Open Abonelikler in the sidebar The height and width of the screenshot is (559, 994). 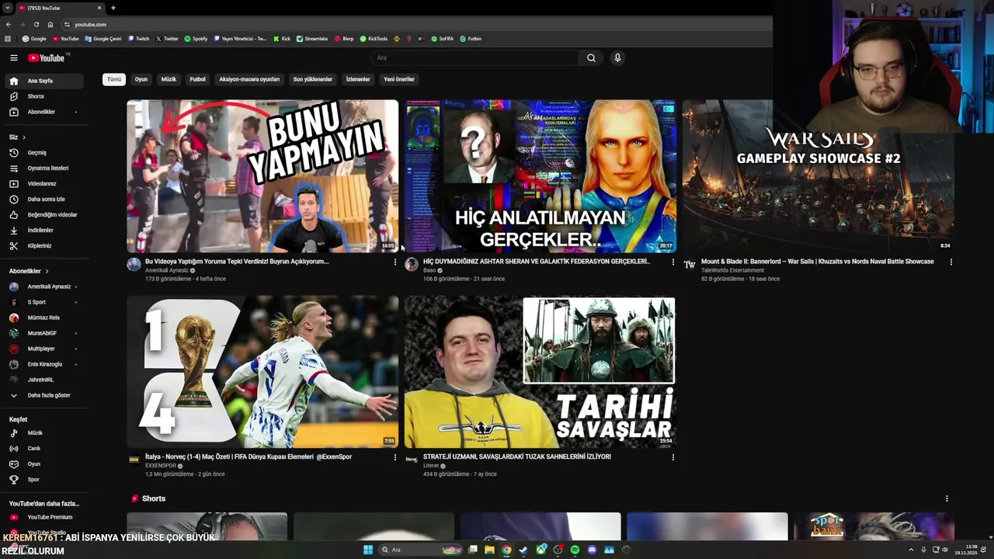(x=43, y=112)
